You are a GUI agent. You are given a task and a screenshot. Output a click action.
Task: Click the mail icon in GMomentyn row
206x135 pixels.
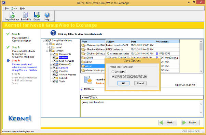pyautogui.click(x=83, y=45)
